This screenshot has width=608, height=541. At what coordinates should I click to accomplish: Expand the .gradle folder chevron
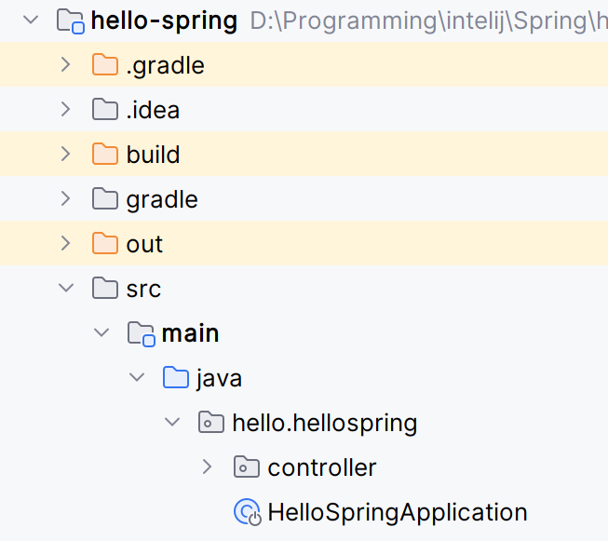(x=65, y=65)
